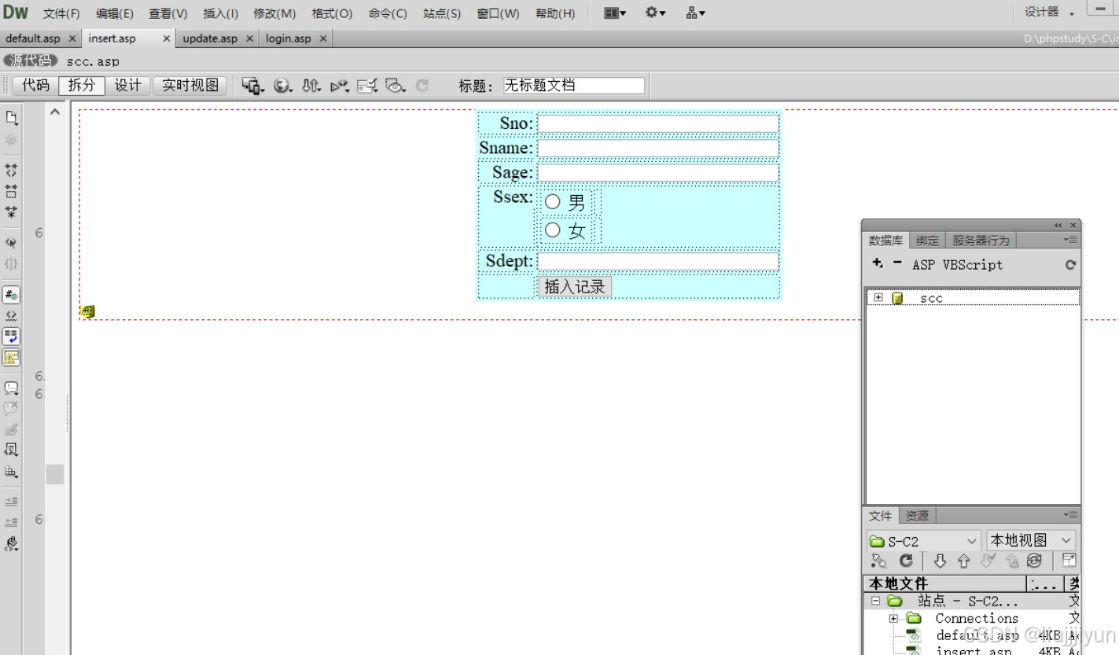Screen dimensions: 1119x655
Task: Expand Files panel to show local and remote
Action: click(x=1069, y=561)
